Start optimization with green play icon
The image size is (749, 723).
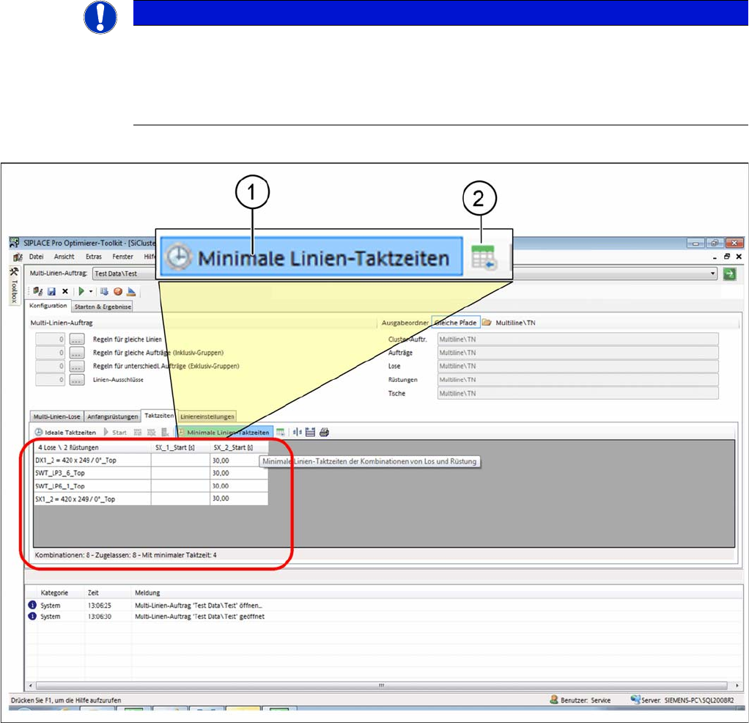[81, 291]
